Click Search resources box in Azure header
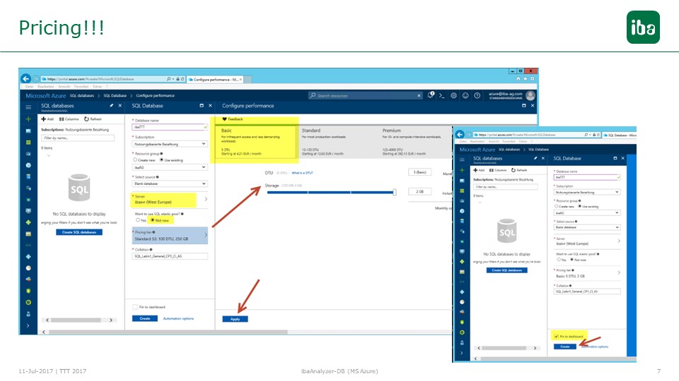The width and height of the screenshot is (679, 381). pos(365,95)
